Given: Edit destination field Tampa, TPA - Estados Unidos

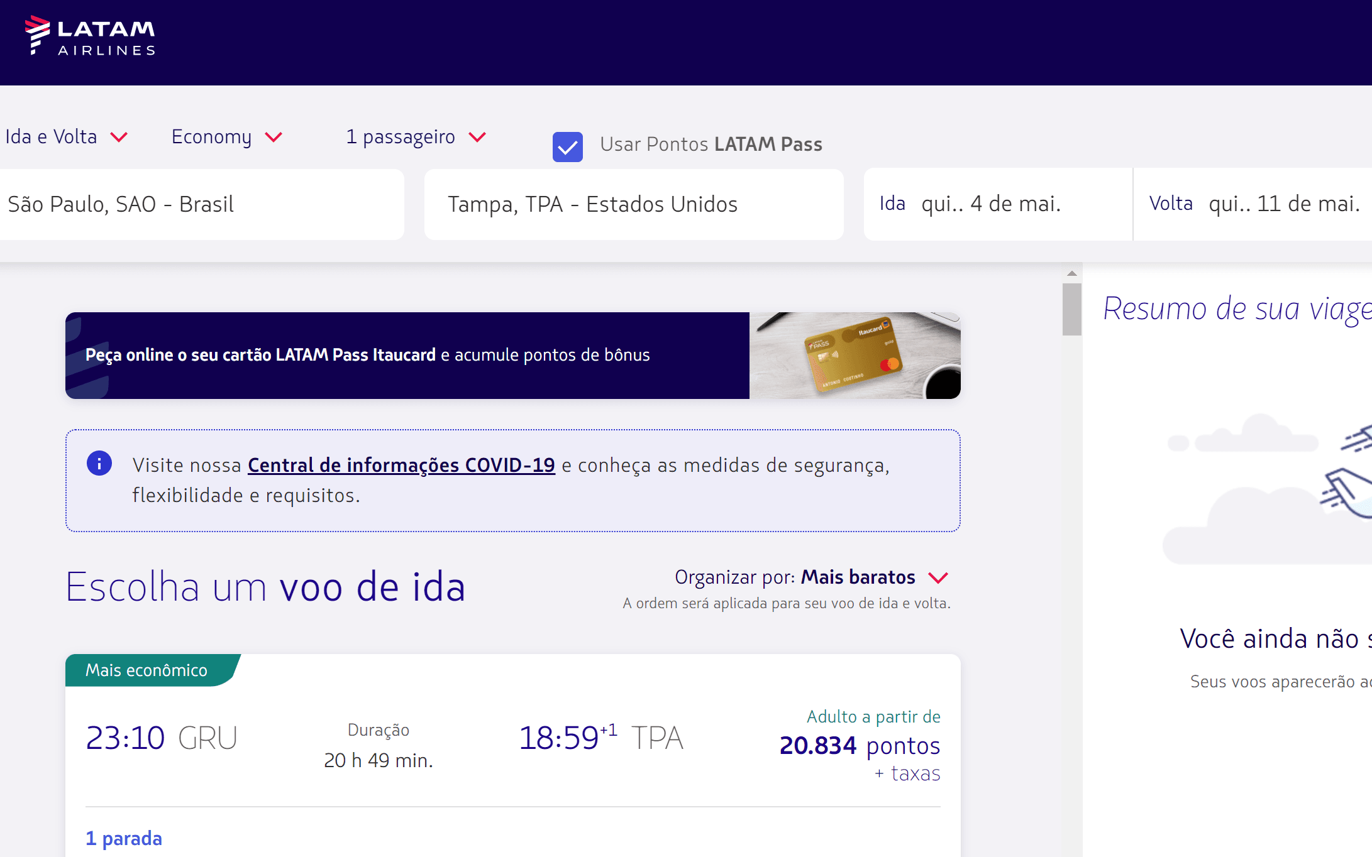Looking at the screenshot, I should [x=634, y=204].
